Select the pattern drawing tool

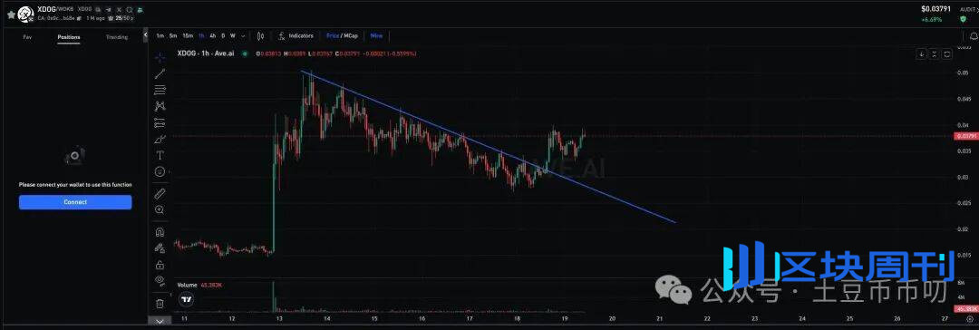[160, 106]
